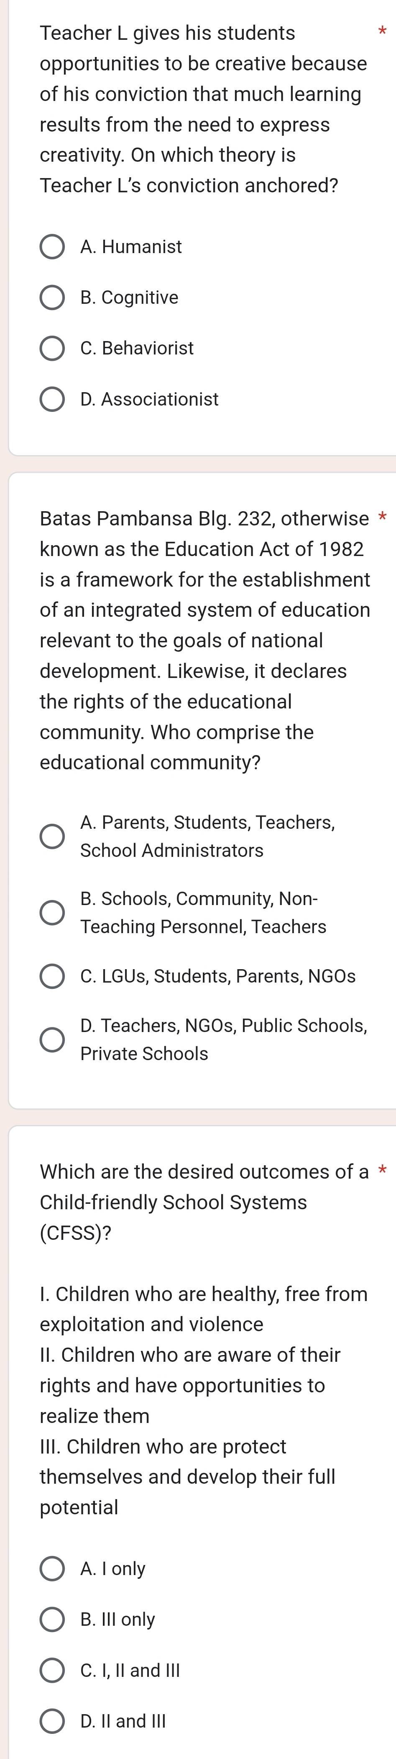Click statement II about children's rights
The height and width of the screenshot is (1759, 396).
pyautogui.click(x=189, y=1386)
